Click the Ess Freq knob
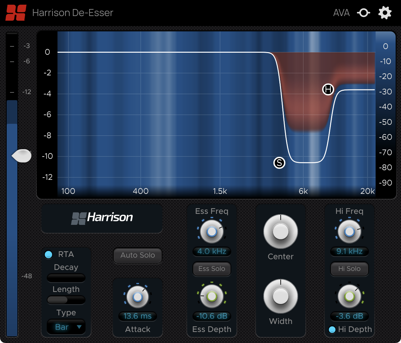 click(x=212, y=231)
